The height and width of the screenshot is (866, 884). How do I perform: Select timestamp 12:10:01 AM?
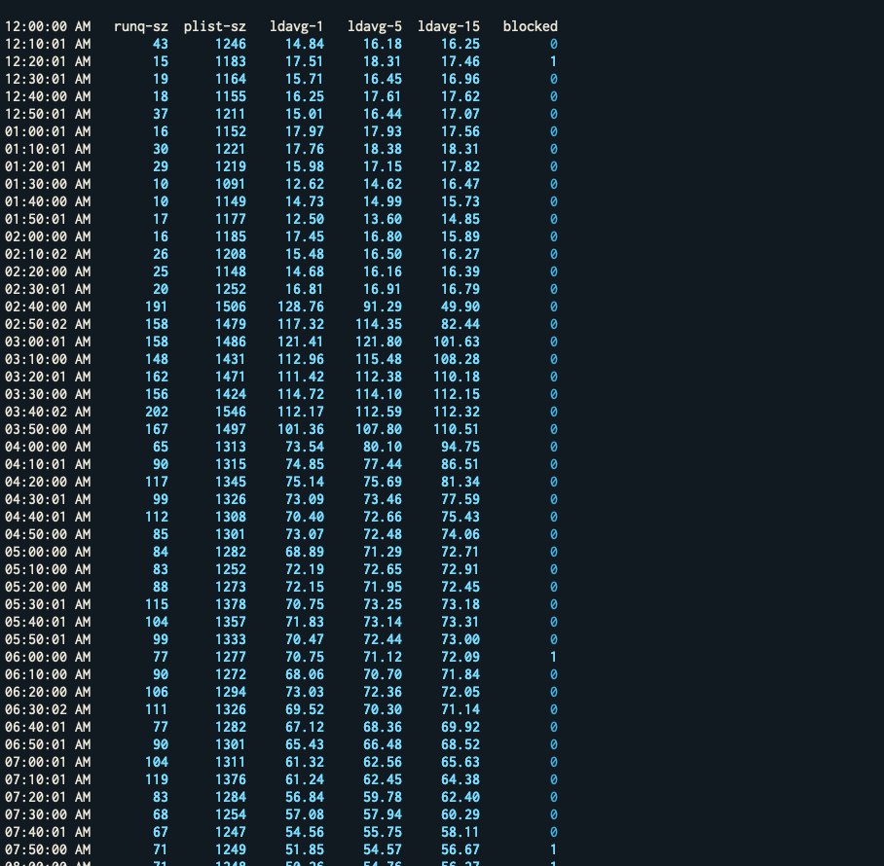(48, 44)
